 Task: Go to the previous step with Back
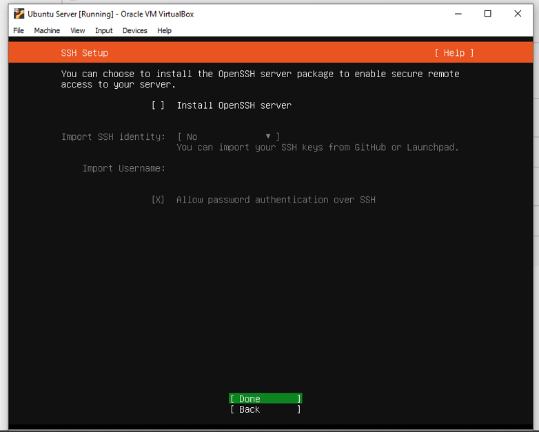click(x=265, y=409)
